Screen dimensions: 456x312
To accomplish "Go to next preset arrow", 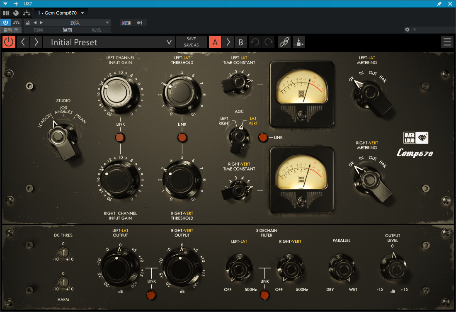I will (x=36, y=42).
